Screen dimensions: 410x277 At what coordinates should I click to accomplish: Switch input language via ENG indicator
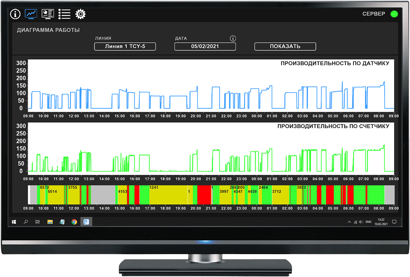[x=368, y=222]
